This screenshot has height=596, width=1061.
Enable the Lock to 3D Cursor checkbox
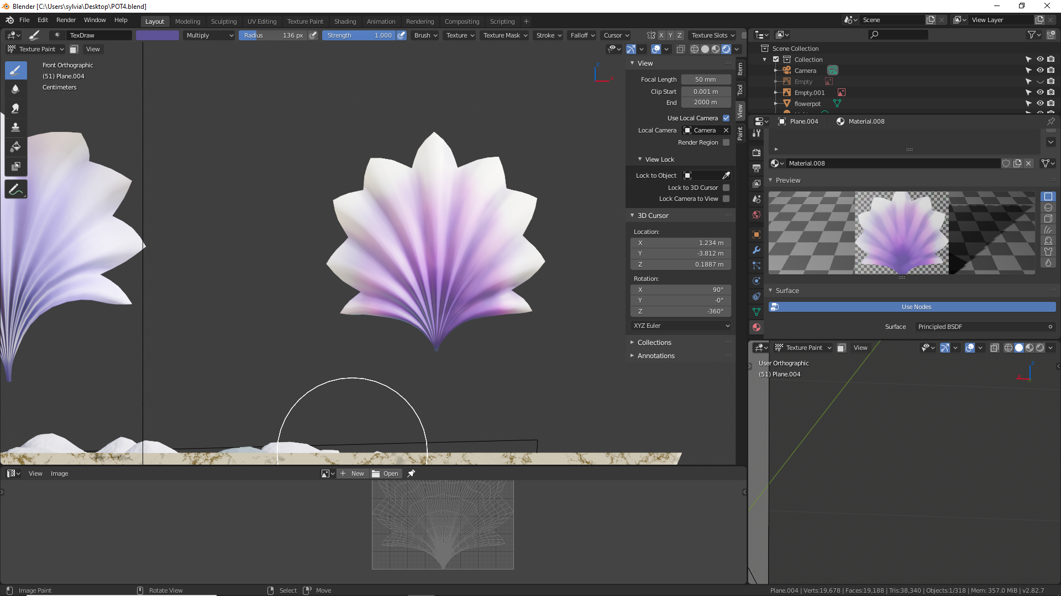pyautogui.click(x=726, y=188)
